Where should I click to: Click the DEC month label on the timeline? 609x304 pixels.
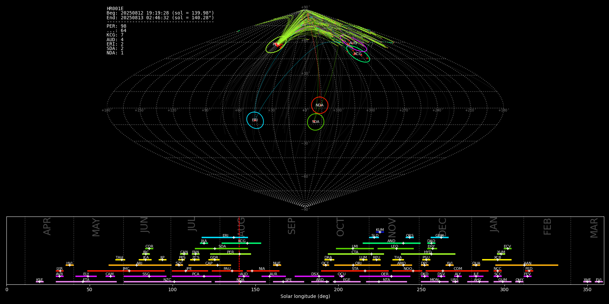tap(443, 227)
